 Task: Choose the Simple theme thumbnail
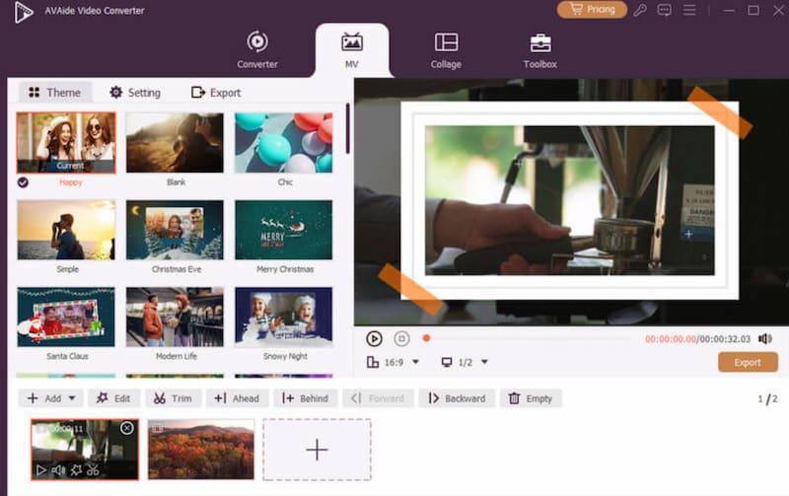click(x=66, y=230)
